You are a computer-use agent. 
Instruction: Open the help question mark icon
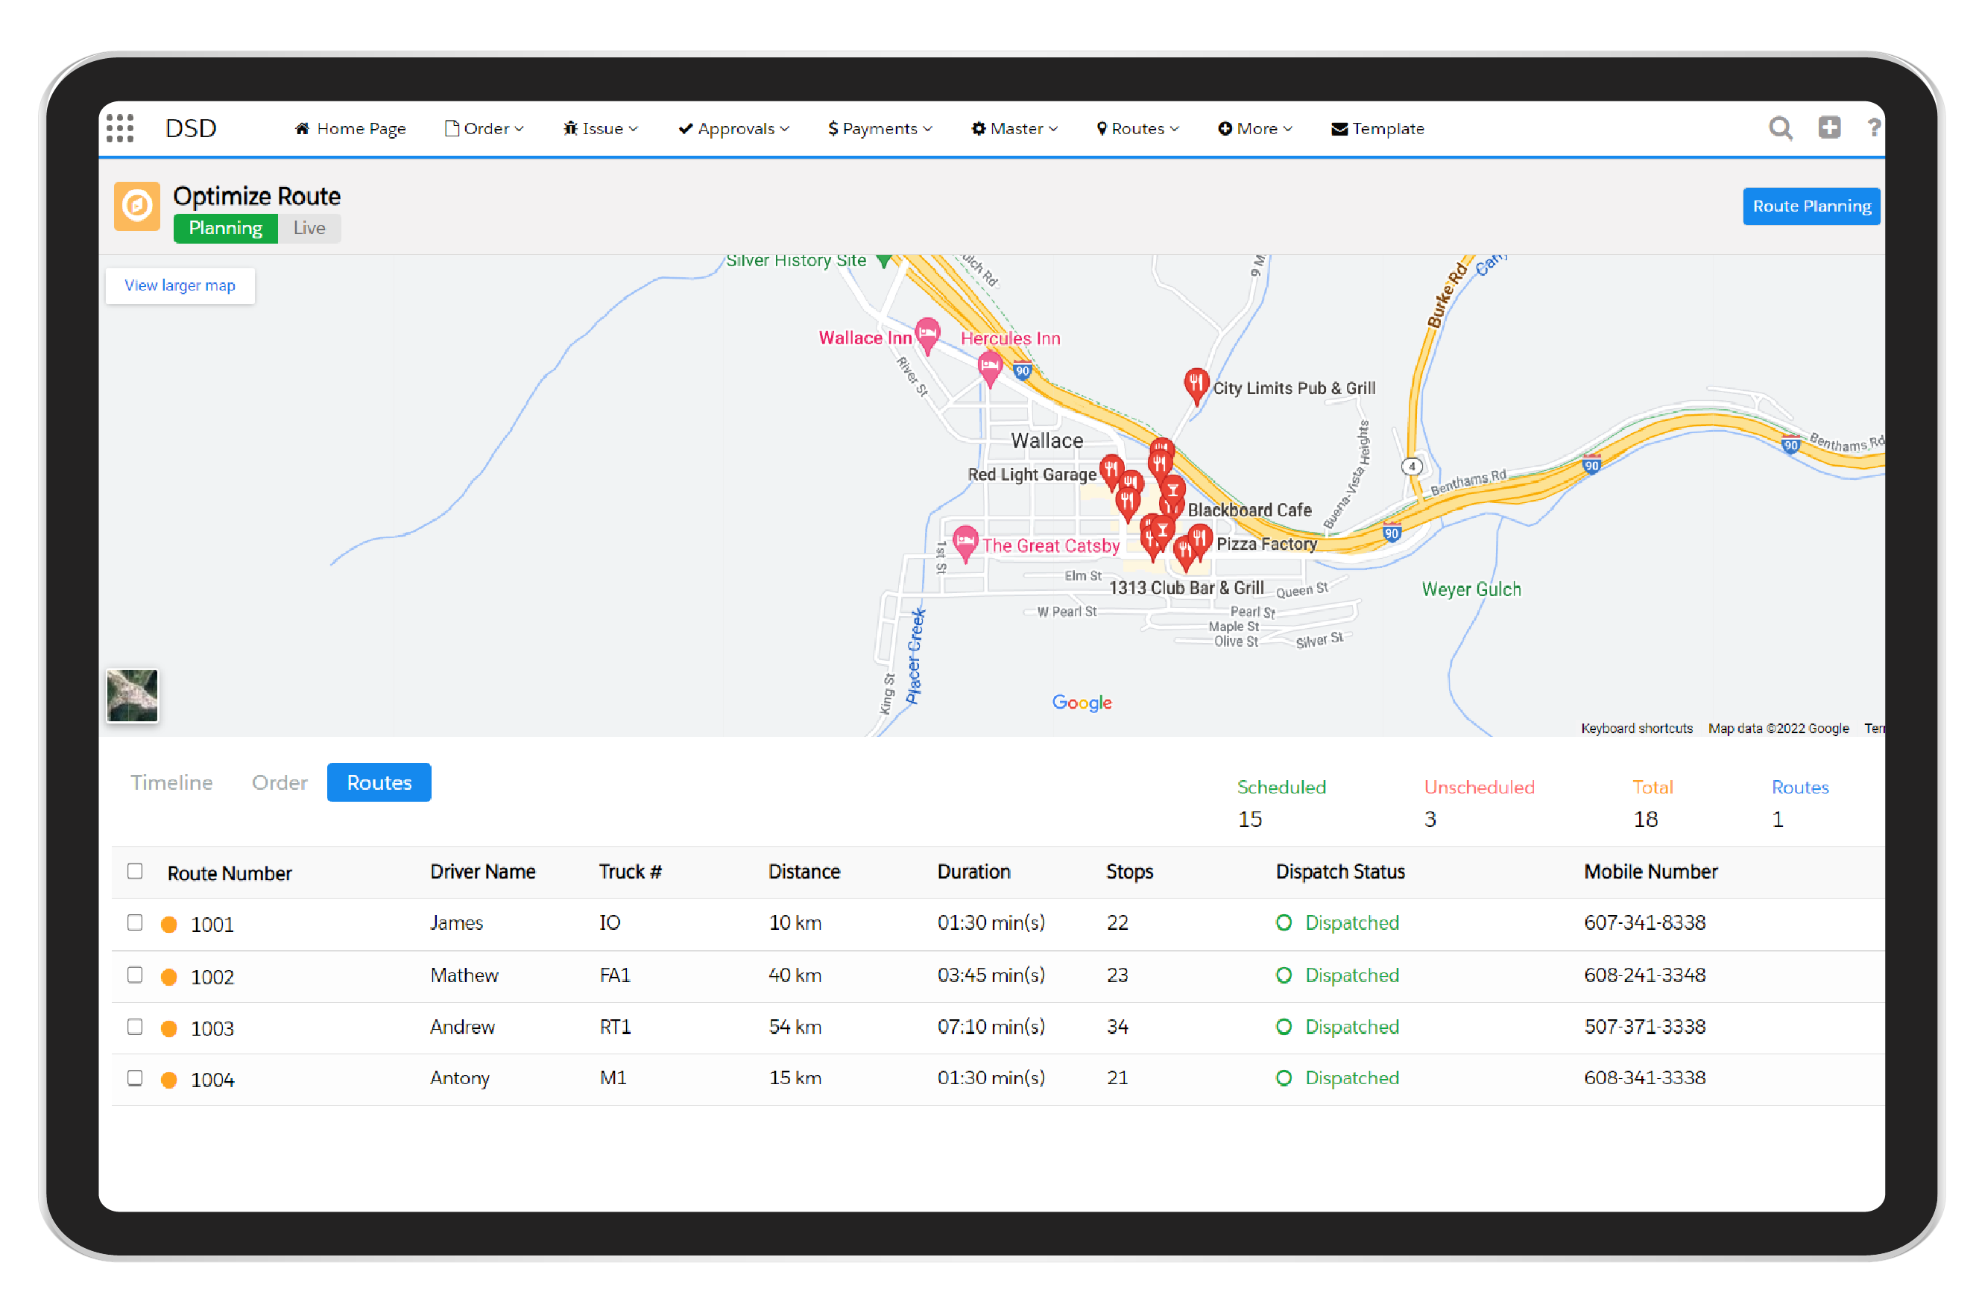tap(1873, 128)
